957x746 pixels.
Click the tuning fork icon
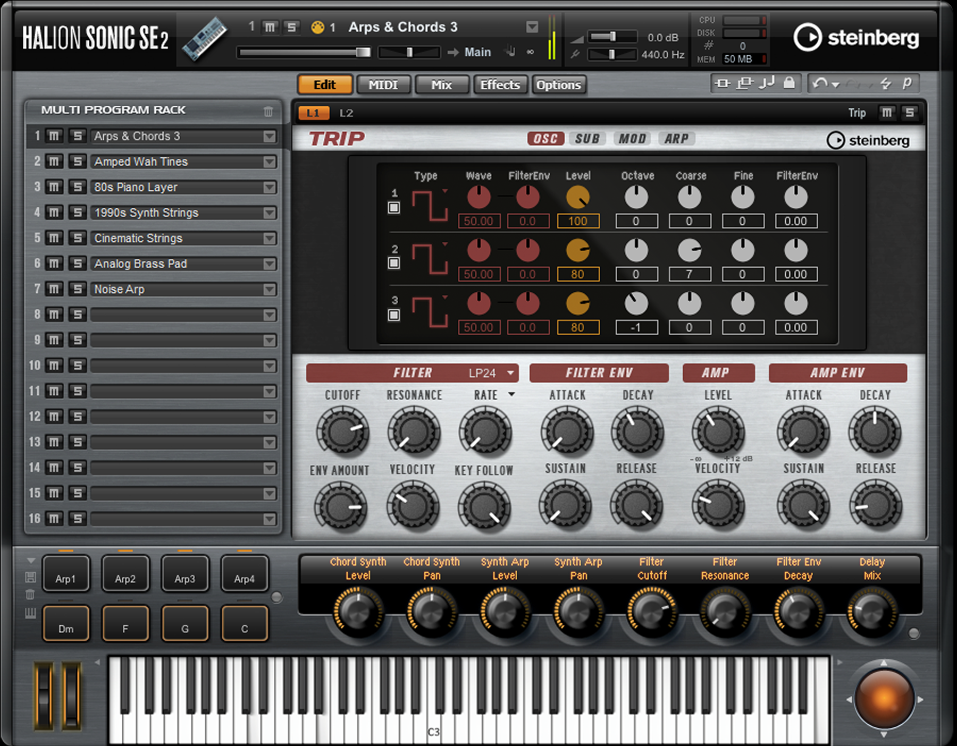[576, 54]
